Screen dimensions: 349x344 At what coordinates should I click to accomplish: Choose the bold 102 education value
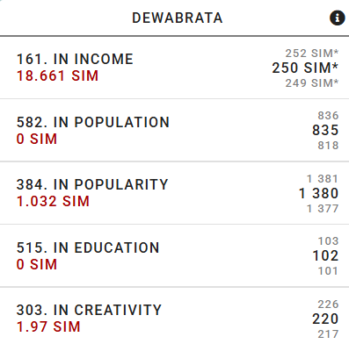pos(325,255)
